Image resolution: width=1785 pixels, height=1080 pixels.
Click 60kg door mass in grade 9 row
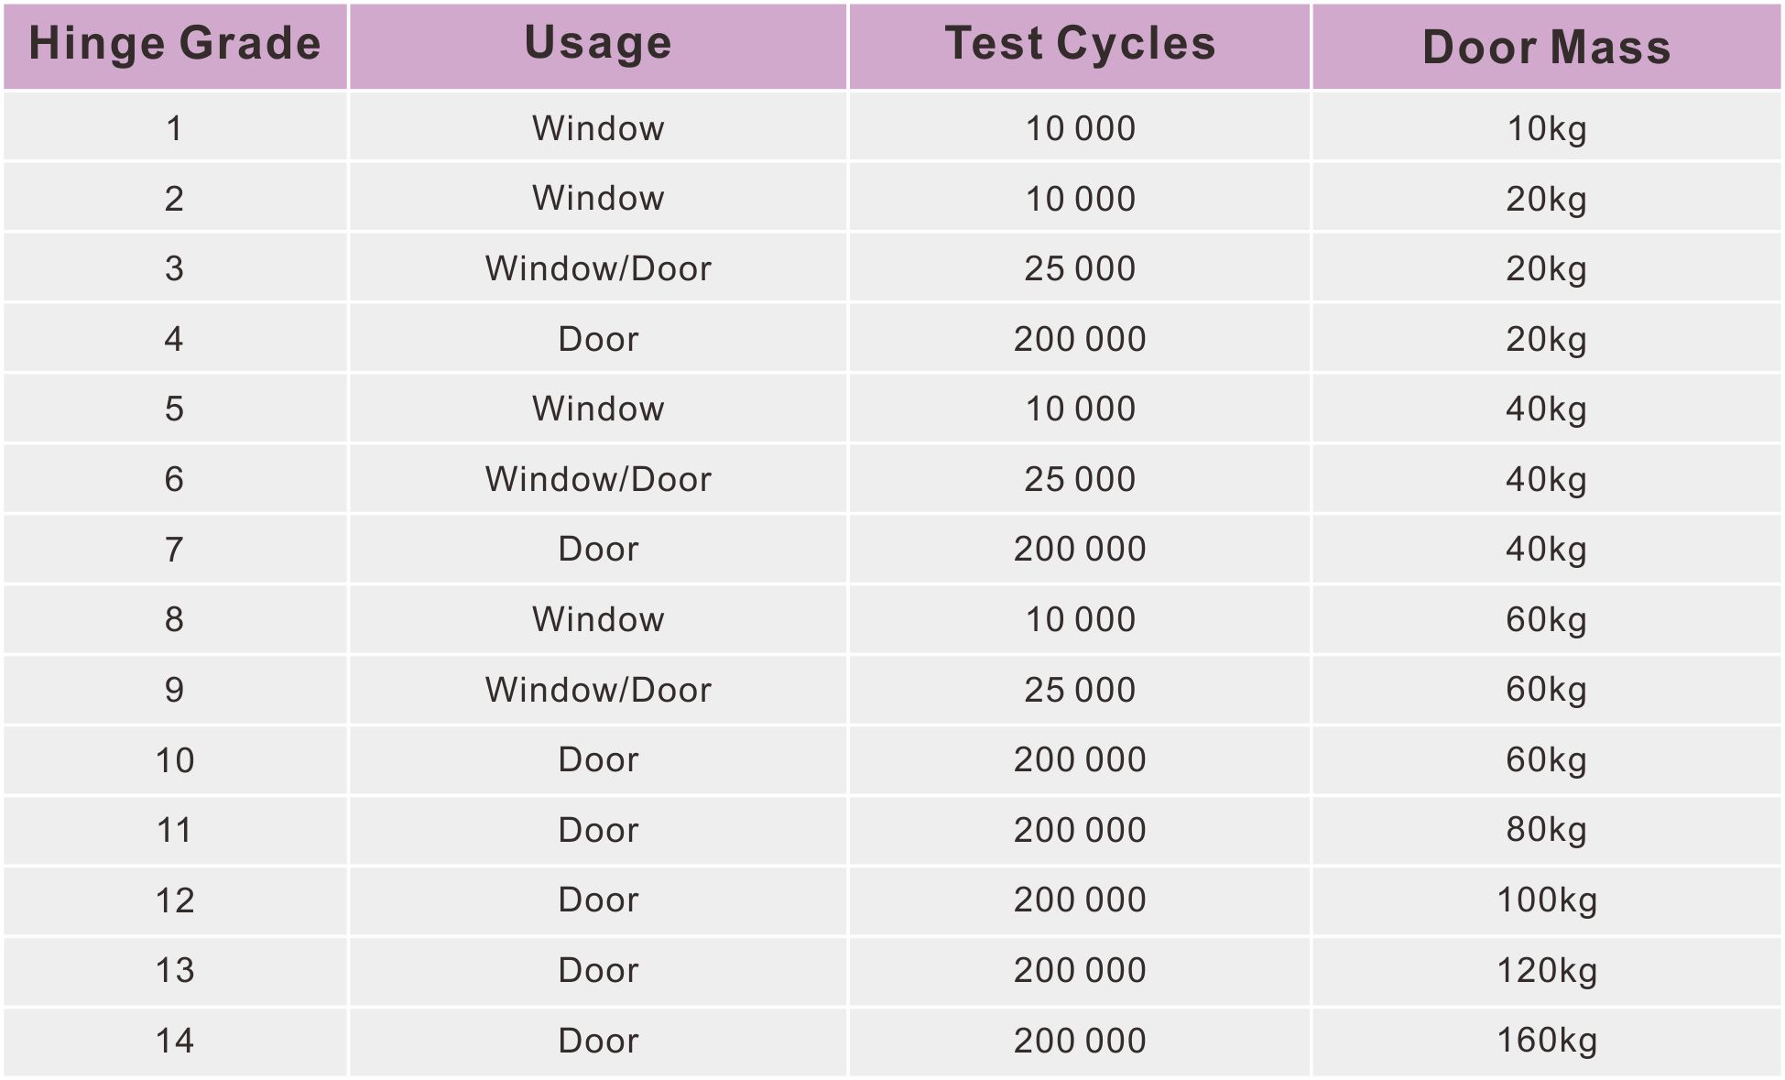1546,690
